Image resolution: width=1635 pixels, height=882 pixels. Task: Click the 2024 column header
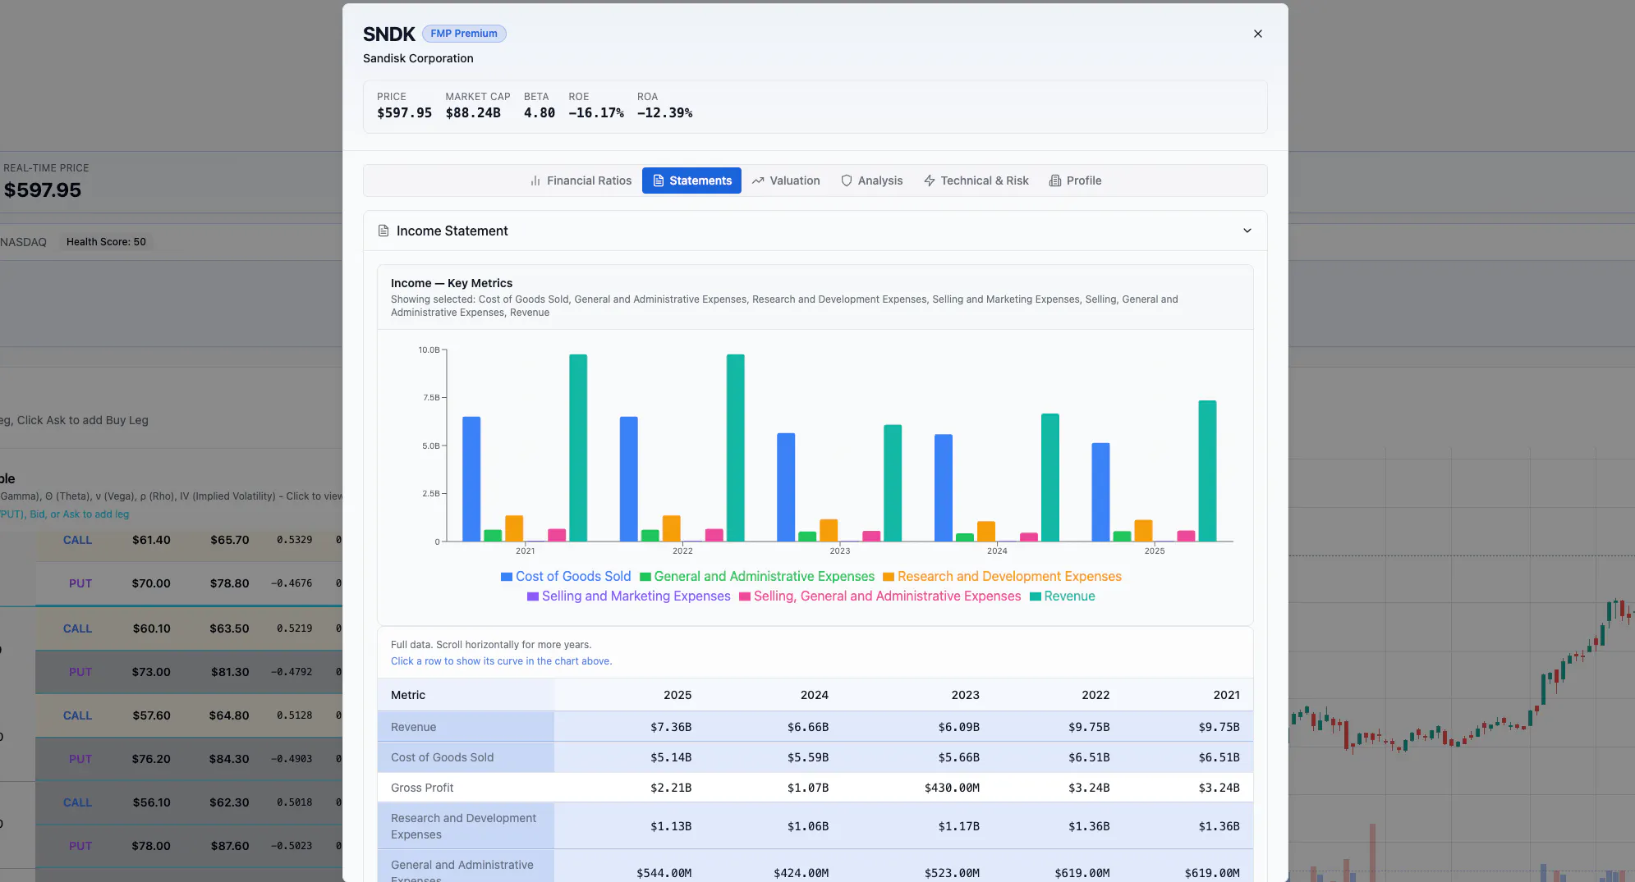point(815,695)
